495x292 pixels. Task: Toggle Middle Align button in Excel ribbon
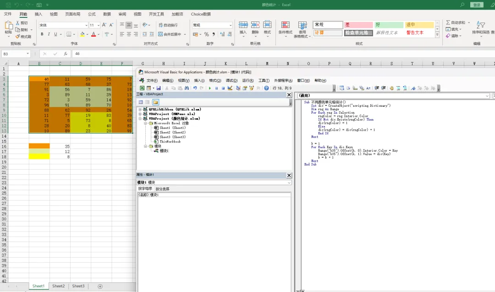129,25
